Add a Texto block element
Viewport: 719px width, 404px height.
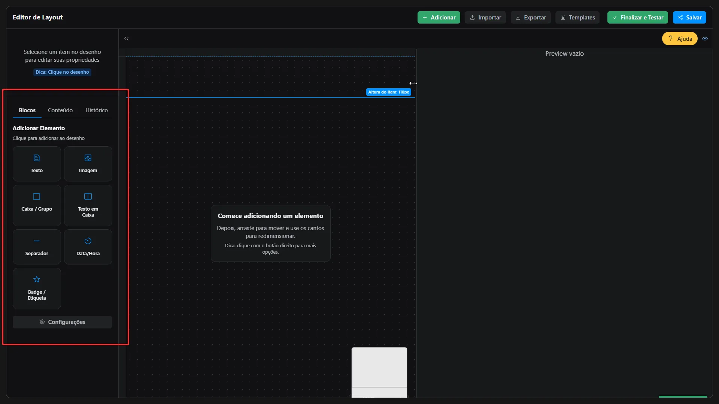click(37, 164)
